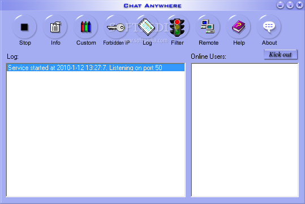Click the middle title bar round button
Screen dimensions: 305x204
(290, 5)
